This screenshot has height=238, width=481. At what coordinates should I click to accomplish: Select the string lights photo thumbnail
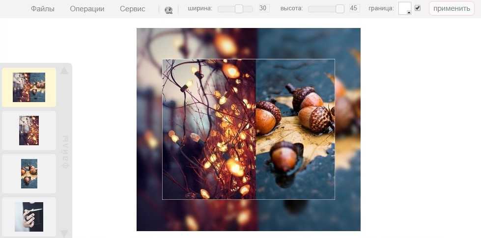point(29,131)
